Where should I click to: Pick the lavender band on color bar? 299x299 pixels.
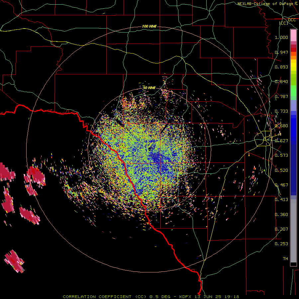(293, 105)
